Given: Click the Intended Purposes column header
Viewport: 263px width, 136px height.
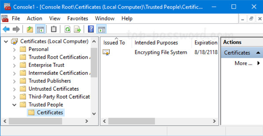Looking at the screenshot, I should (156, 43).
